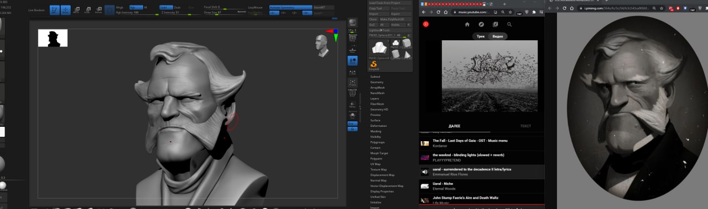Open the ДАЛЕЕ queue tab
This screenshot has height=209, width=708.
click(x=455, y=126)
